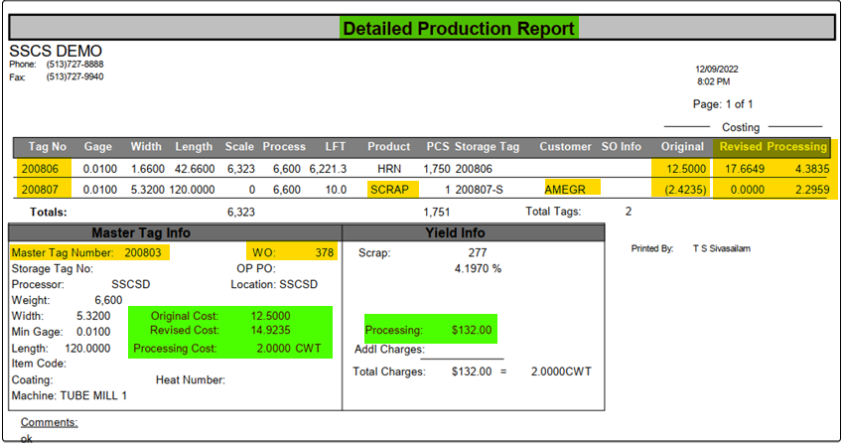The width and height of the screenshot is (844, 446).
Task: Click the Gage column header
Action: (98, 146)
